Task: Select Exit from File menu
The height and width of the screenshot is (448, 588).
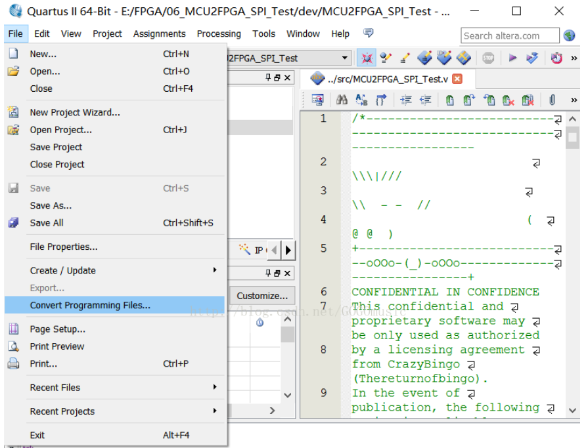Action: tap(114, 436)
